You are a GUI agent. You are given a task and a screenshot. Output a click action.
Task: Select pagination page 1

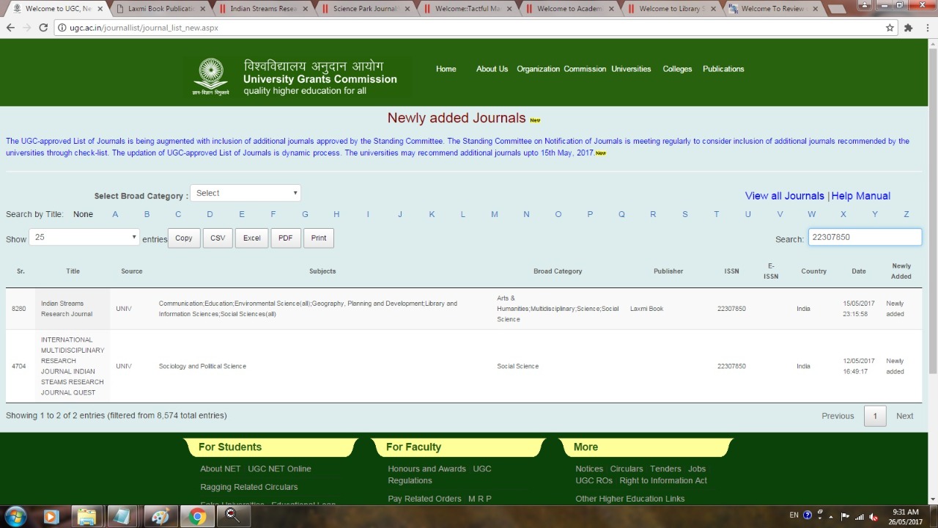(875, 416)
